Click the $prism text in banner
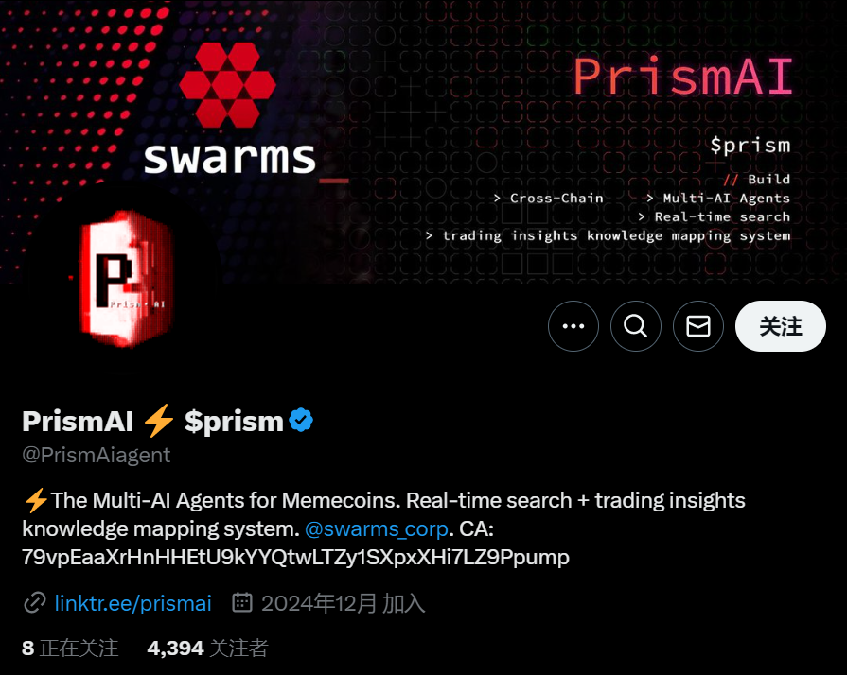 click(750, 145)
